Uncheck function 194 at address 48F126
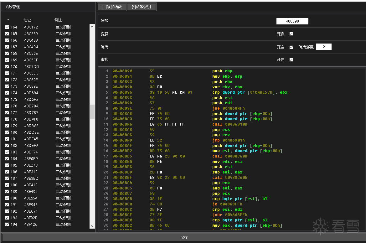 pos(7,225)
